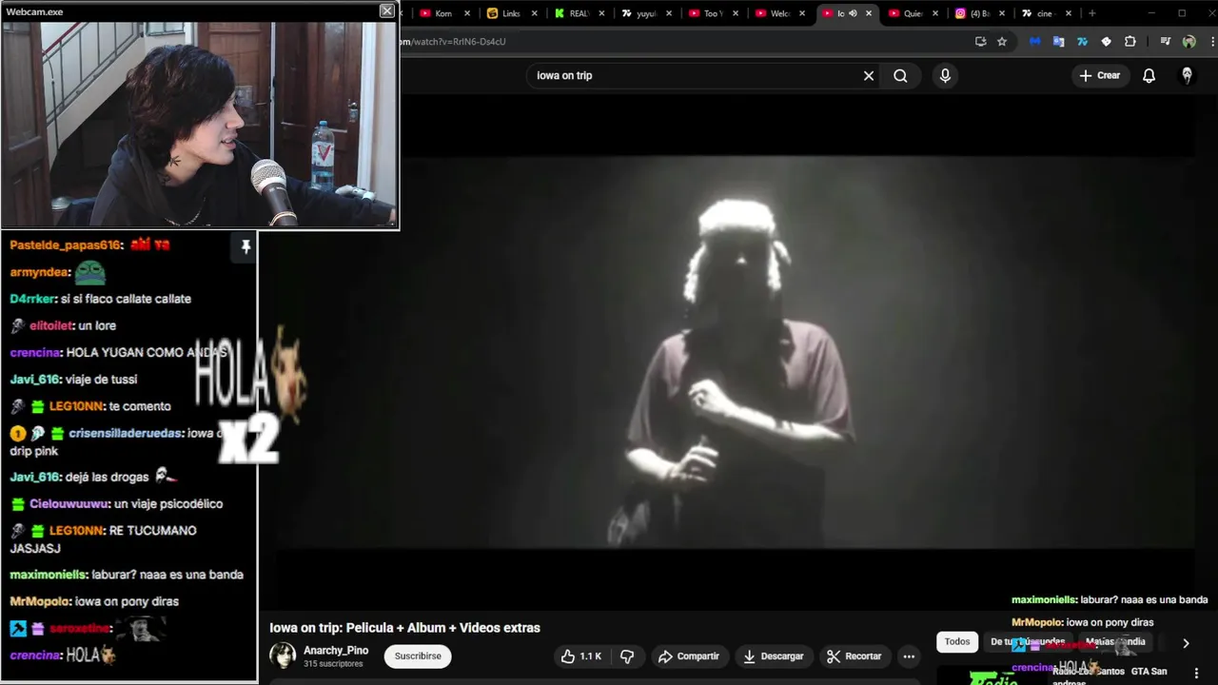The height and width of the screenshot is (685, 1218).
Task: Switch to the Links browser tab
Action: click(511, 13)
